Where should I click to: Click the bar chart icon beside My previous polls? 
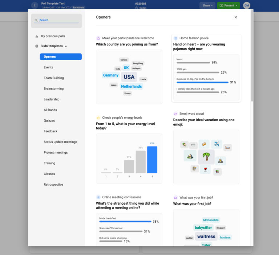pos(37,36)
